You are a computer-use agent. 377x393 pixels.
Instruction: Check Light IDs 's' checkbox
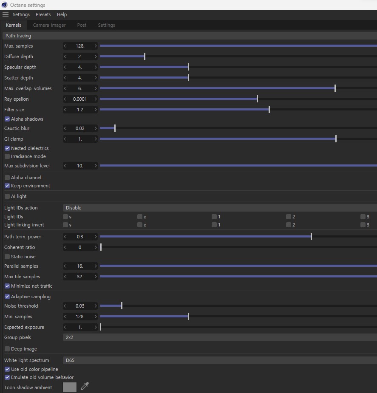65,217
